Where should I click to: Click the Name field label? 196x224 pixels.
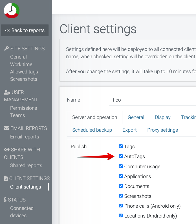[x=74, y=100]
